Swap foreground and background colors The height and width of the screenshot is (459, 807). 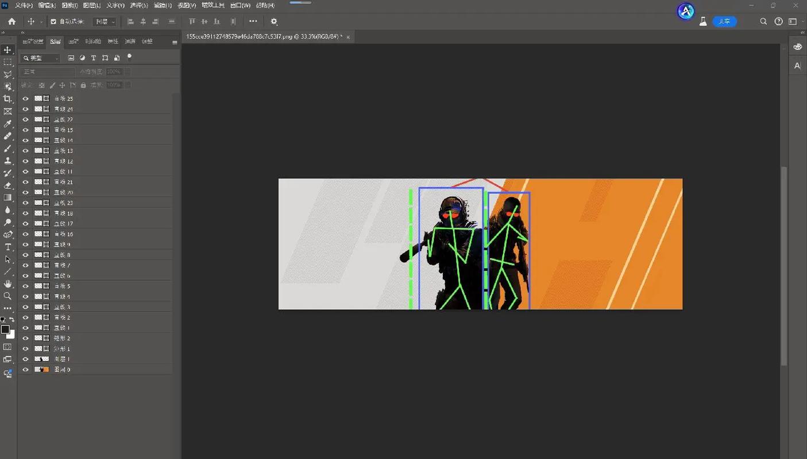(11, 320)
